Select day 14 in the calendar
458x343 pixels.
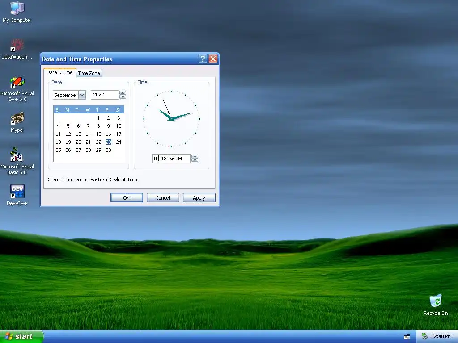point(88,134)
